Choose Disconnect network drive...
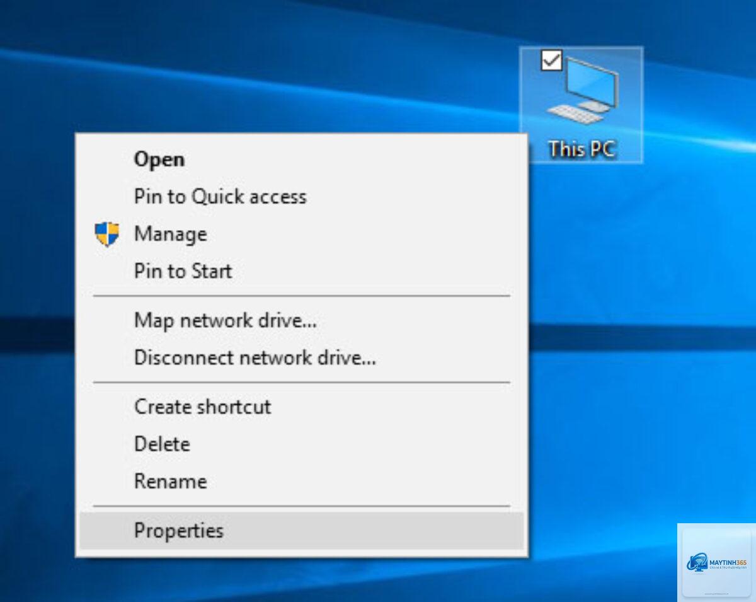756x602 pixels. pos(302,357)
